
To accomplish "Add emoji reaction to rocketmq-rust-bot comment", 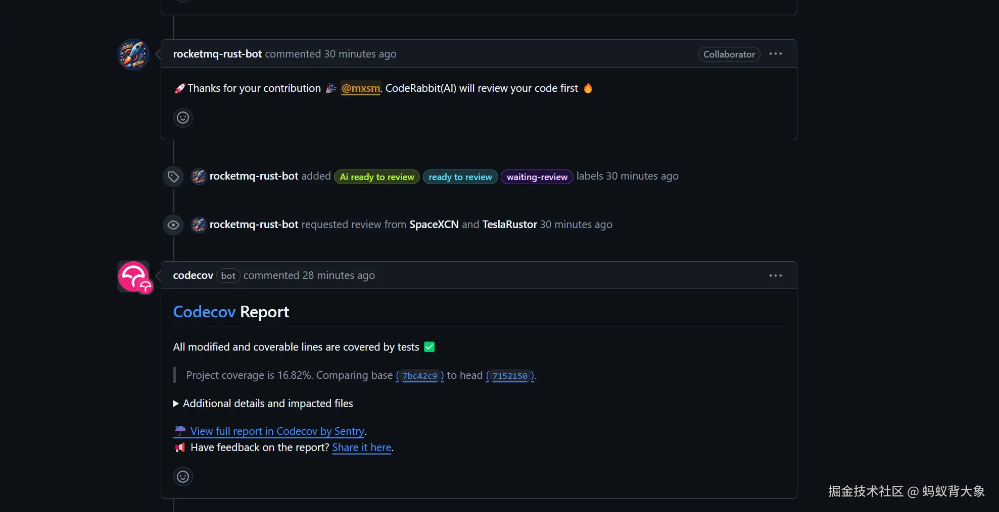I will pyautogui.click(x=183, y=118).
